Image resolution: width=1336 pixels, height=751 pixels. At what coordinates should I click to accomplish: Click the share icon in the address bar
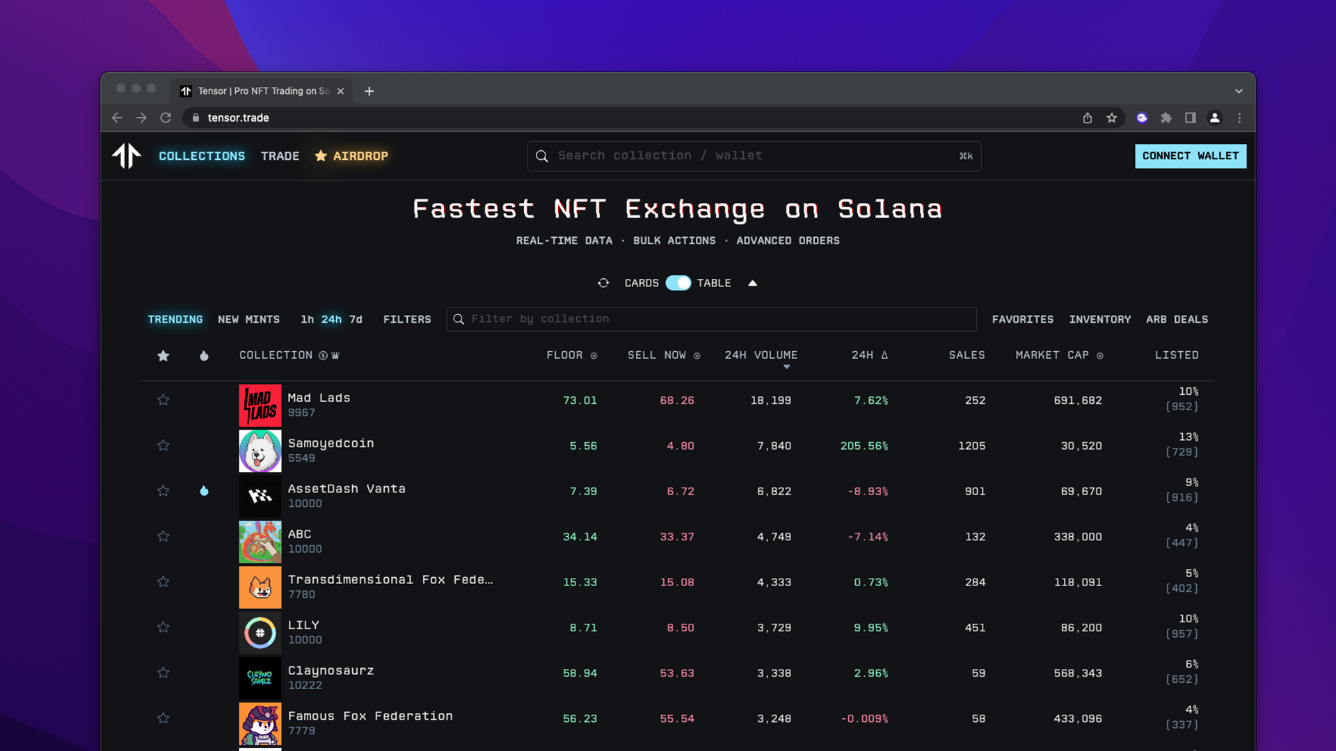click(x=1087, y=118)
